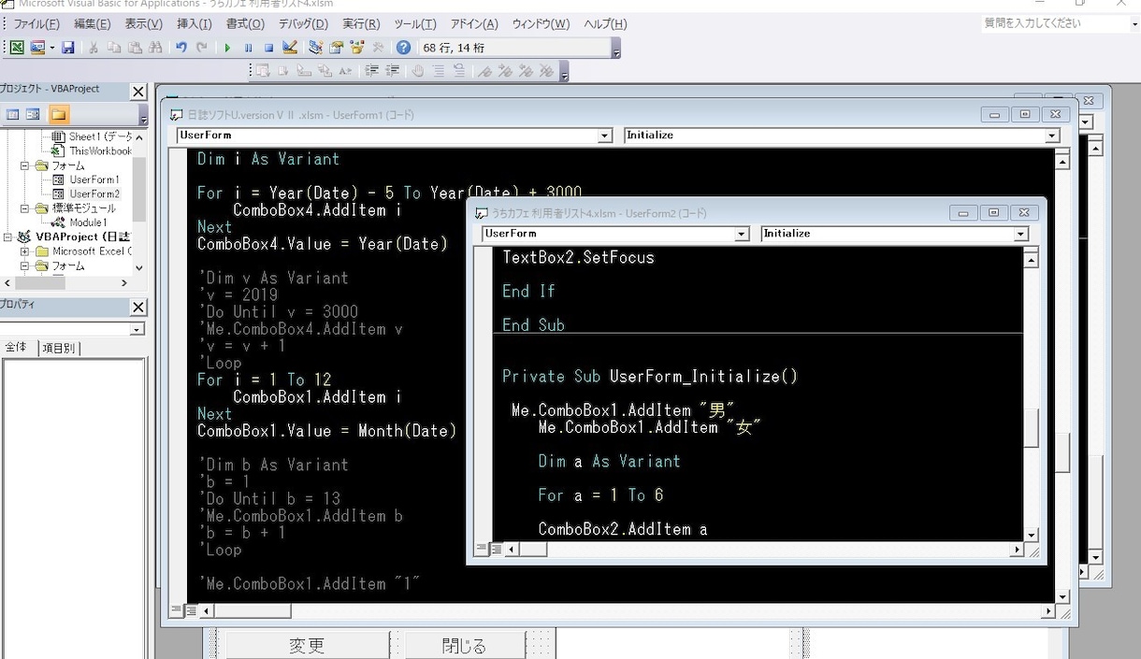The image size is (1141, 659).
Task: Select ThisWorkbook in project tree
Action: point(100,150)
